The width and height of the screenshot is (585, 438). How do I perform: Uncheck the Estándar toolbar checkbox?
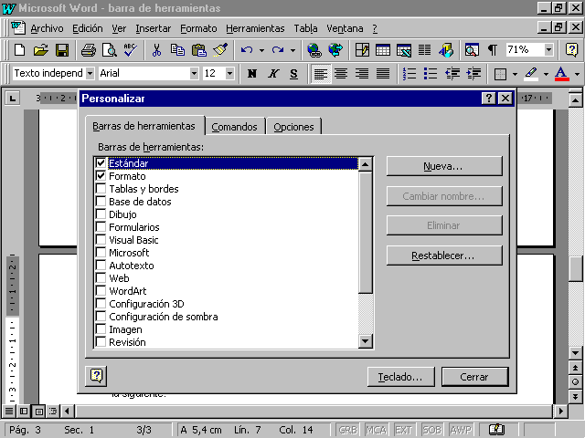coord(101,162)
